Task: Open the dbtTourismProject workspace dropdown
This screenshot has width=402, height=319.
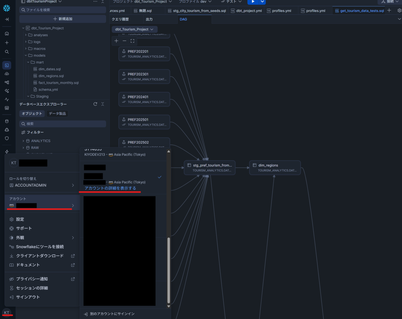Action: (x=41, y=2)
